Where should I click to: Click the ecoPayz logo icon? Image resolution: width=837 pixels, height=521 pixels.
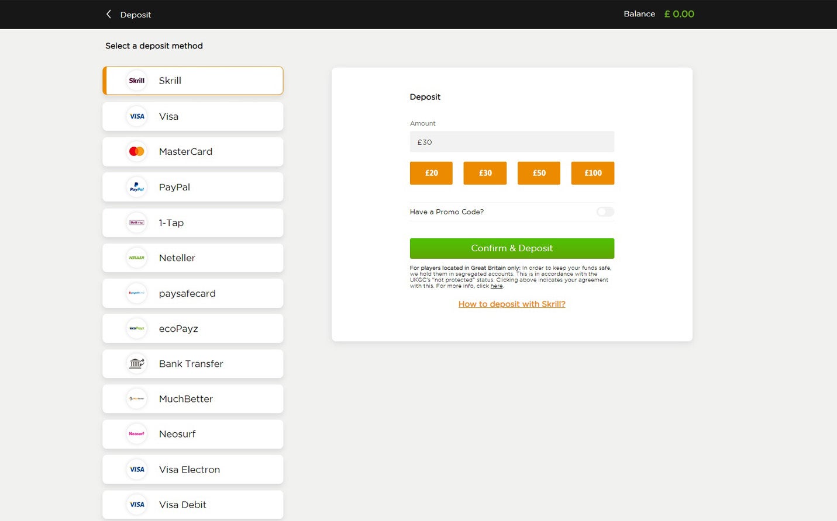tap(136, 329)
